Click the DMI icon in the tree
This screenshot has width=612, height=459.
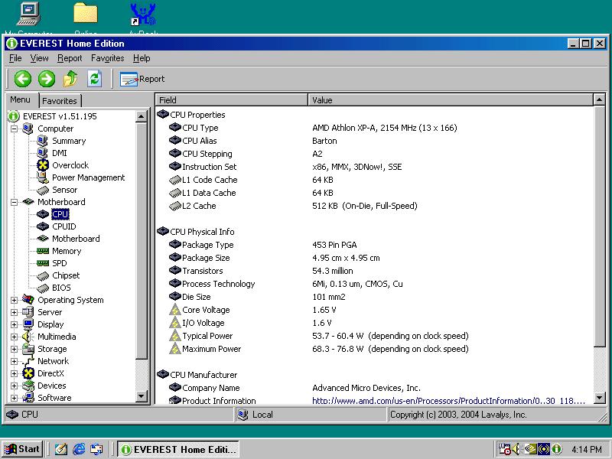pyautogui.click(x=42, y=152)
